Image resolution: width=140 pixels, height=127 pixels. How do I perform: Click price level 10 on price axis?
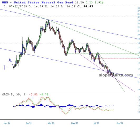tap(139, 89)
